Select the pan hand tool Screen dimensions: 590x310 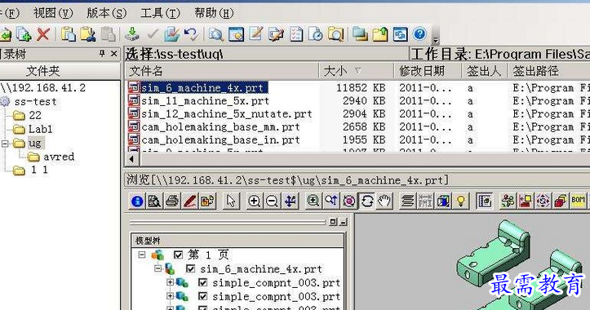[x=384, y=201]
